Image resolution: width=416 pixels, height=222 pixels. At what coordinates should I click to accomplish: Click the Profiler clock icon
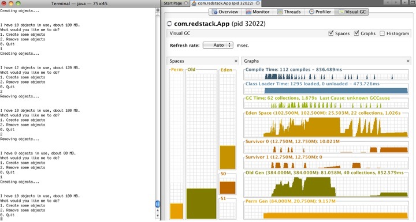tap(311, 12)
